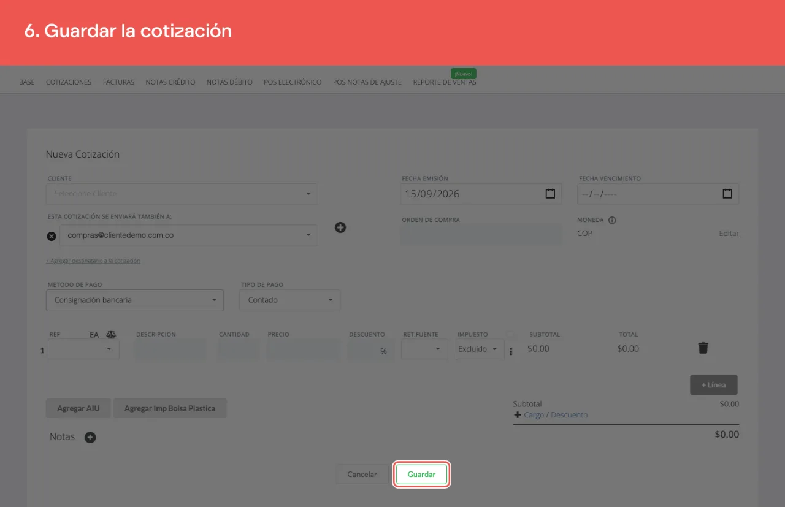Open calendar icon for Fecha Vencimiento

pyautogui.click(x=727, y=194)
